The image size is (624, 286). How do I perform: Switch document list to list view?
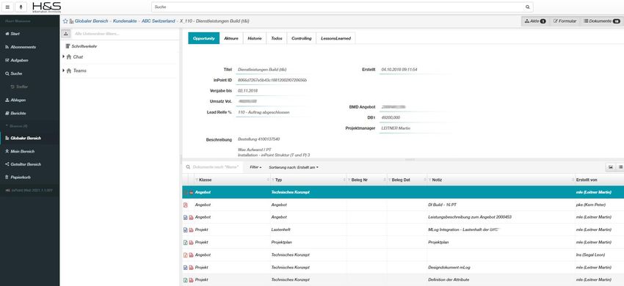pyautogui.click(x=620, y=167)
